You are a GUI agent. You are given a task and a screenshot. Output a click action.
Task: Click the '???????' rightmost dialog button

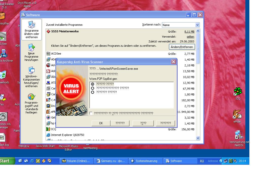(165, 123)
